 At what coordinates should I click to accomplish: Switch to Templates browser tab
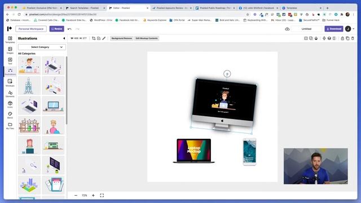(301, 8)
